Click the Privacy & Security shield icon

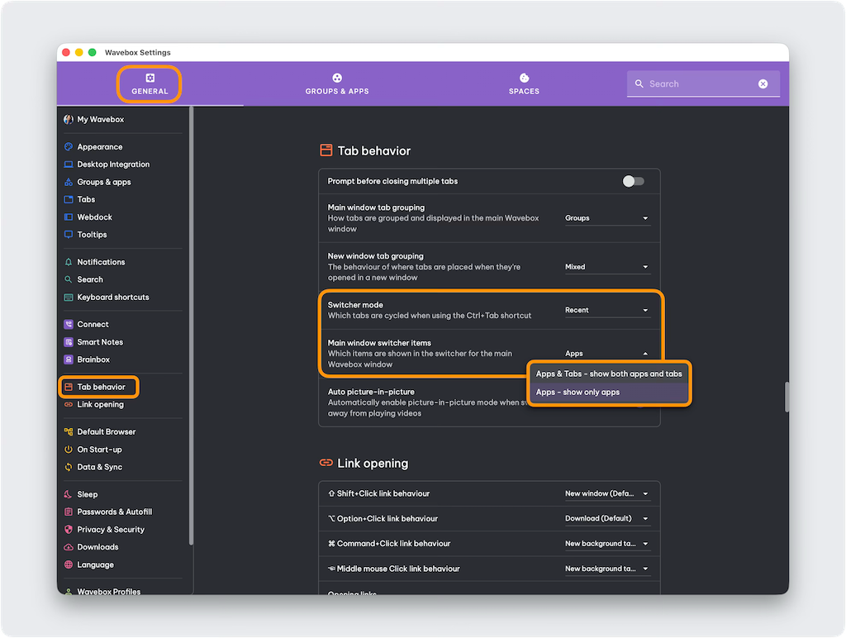pyautogui.click(x=69, y=530)
